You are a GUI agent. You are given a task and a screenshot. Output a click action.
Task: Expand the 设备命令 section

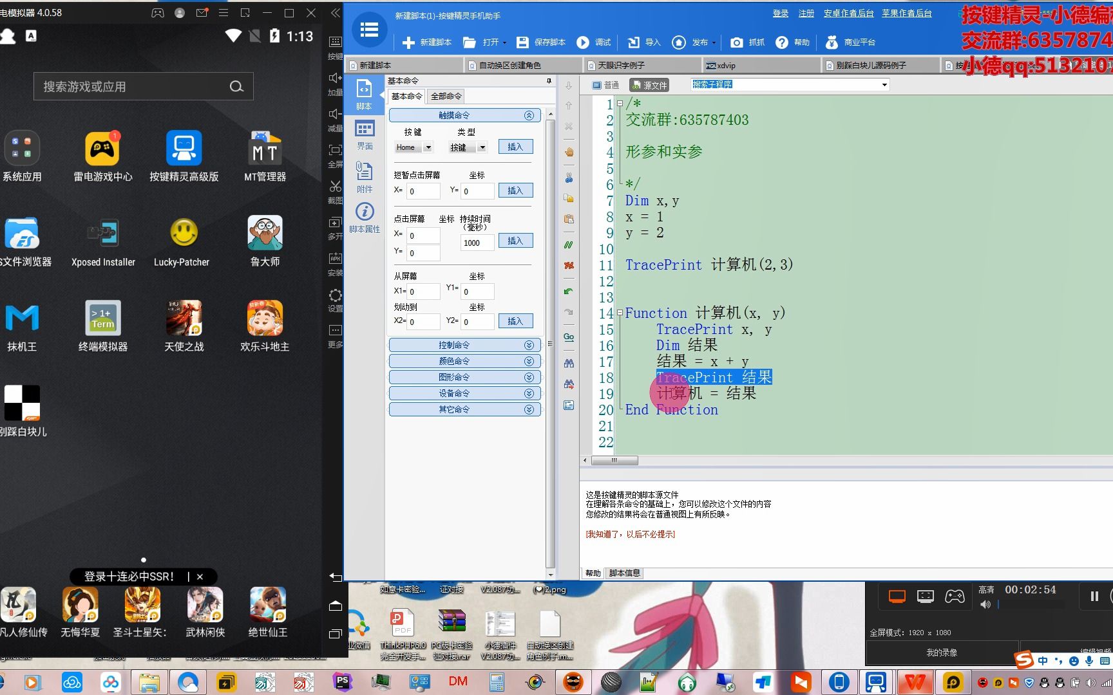click(x=464, y=393)
